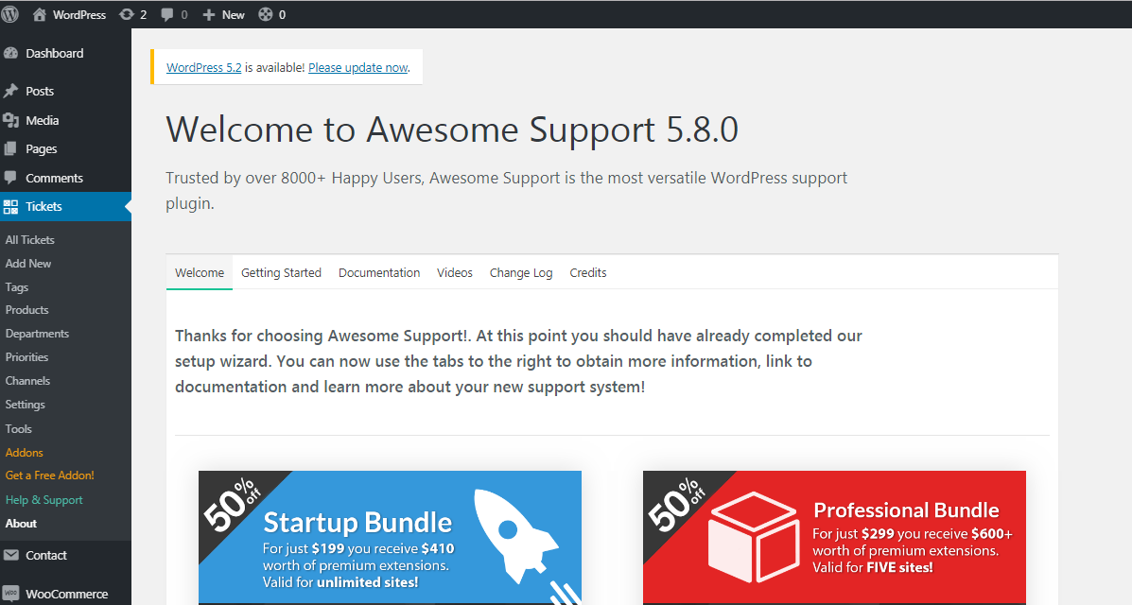Click the Posts pushpin icon
The height and width of the screenshot is (605, 1132).
pyautogui.click(x=10, y=91)
